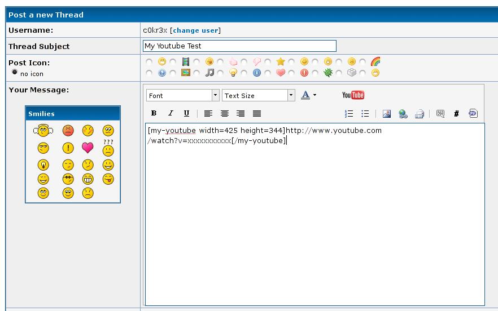Insert a hyperlink with globe icon
The height and width of the screenshot is (311, 498).
403,113
